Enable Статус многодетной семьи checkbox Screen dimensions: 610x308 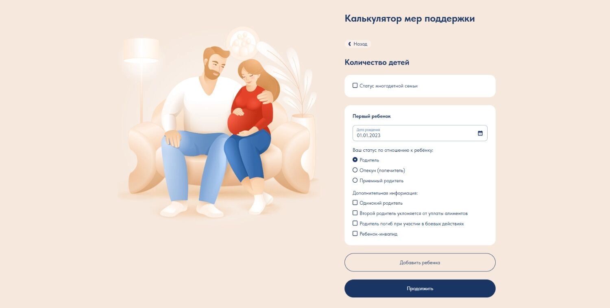[x=355, y=85]
